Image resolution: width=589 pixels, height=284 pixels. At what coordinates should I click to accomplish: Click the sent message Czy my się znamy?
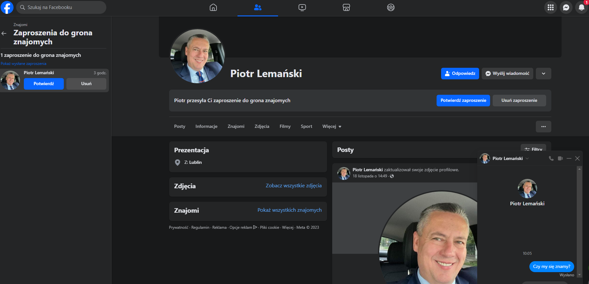(x=552, y=267)
